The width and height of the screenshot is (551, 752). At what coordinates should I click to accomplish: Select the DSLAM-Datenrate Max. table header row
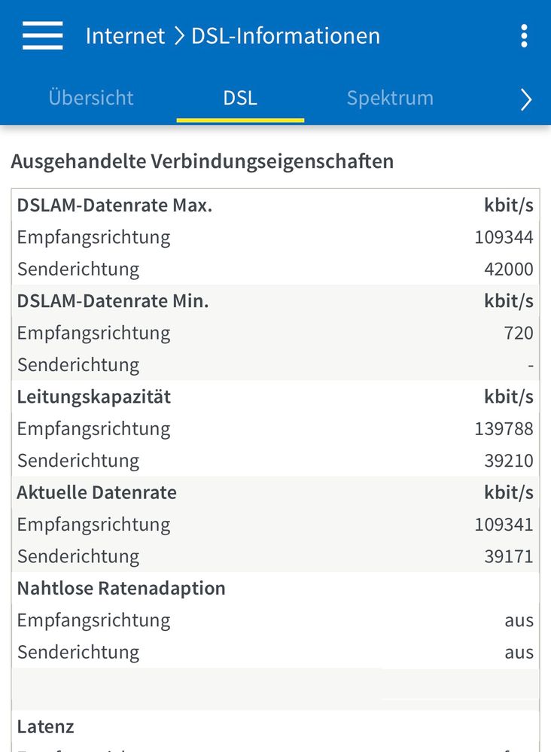pos(275,205)
